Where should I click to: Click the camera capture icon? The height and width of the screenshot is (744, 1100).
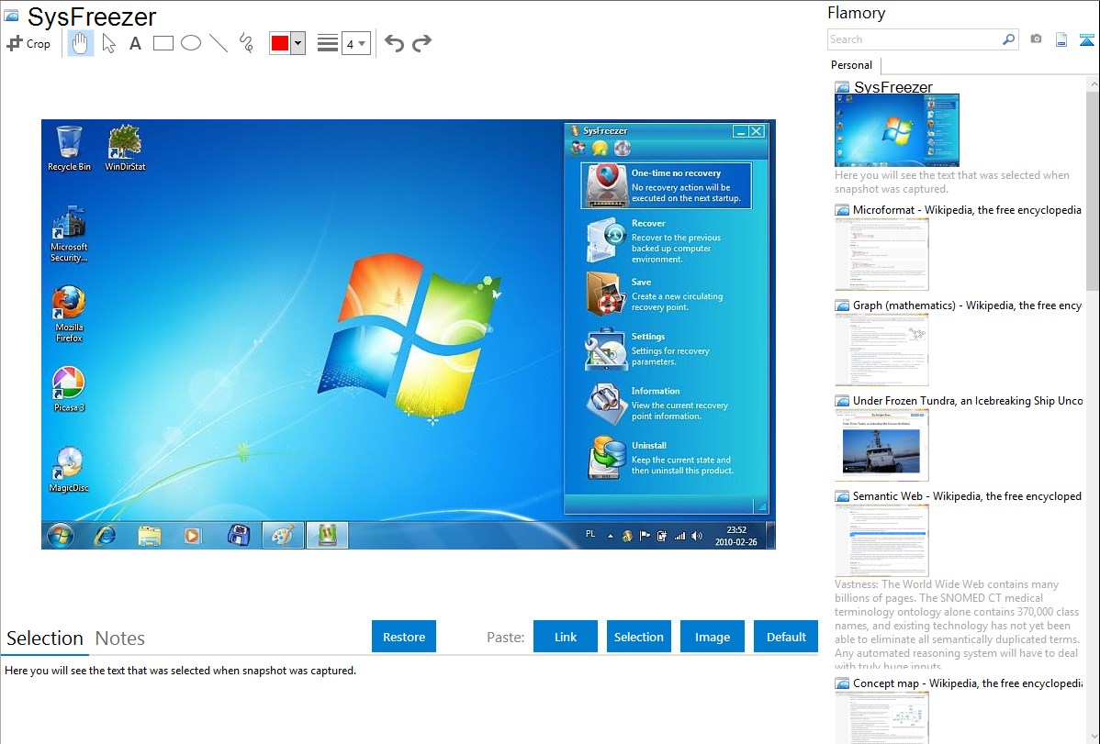point(1036,39)
